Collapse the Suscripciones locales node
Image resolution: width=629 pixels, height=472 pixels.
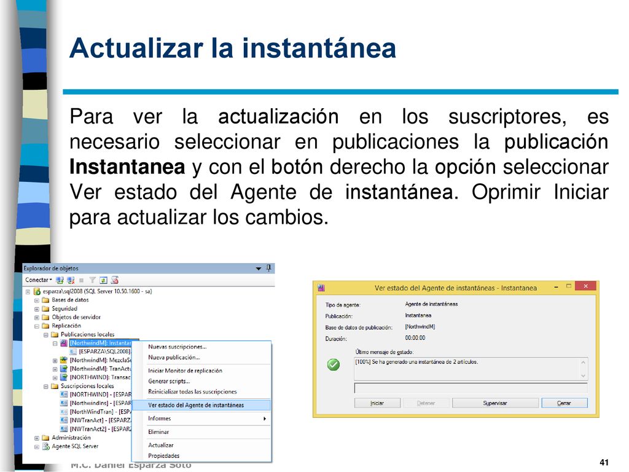45,387
